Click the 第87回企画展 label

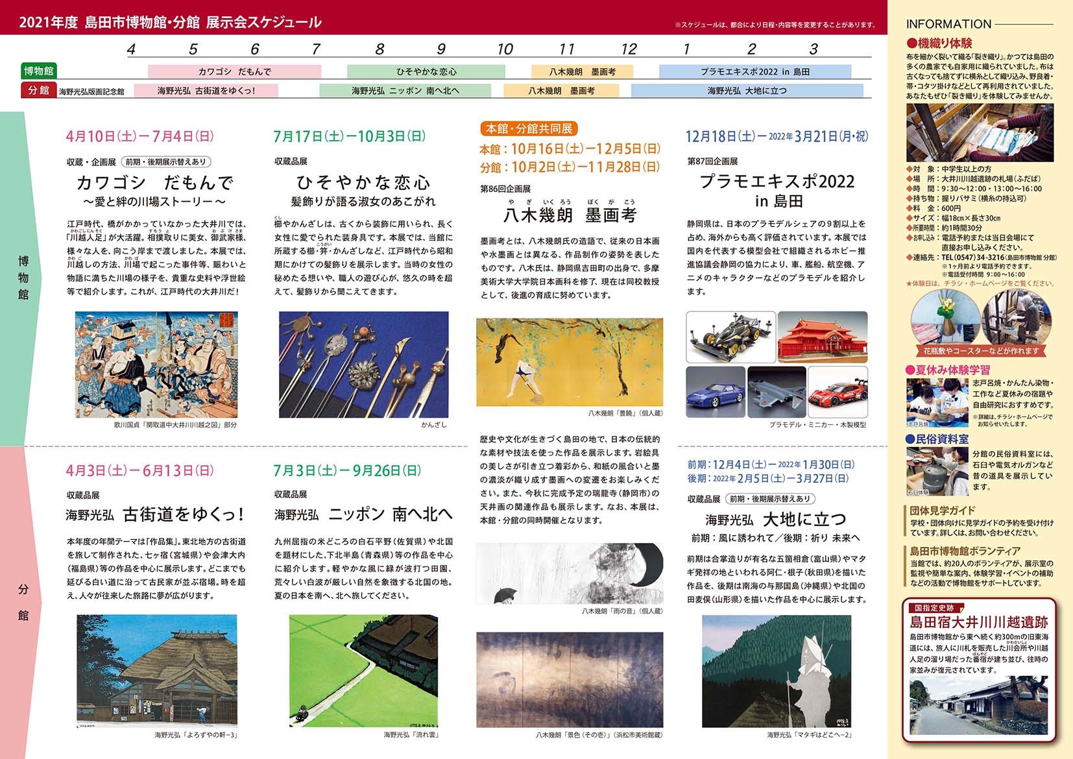[712, 161]
